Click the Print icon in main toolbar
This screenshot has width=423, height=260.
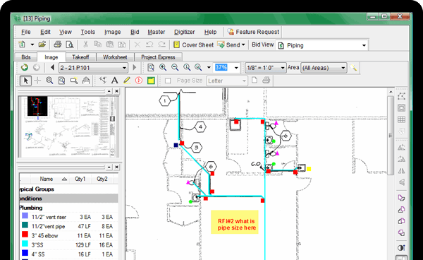pos(58,45)
